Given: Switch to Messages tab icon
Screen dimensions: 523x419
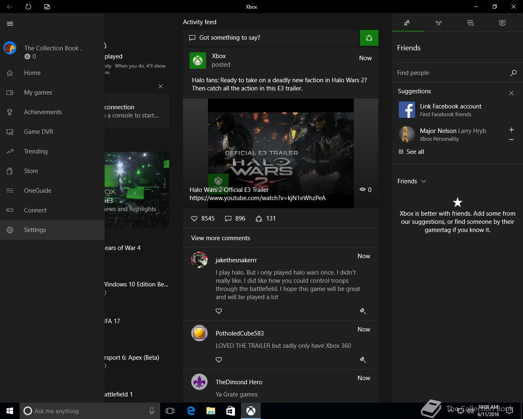Looking at the screenshot, I should click(470, 23).
